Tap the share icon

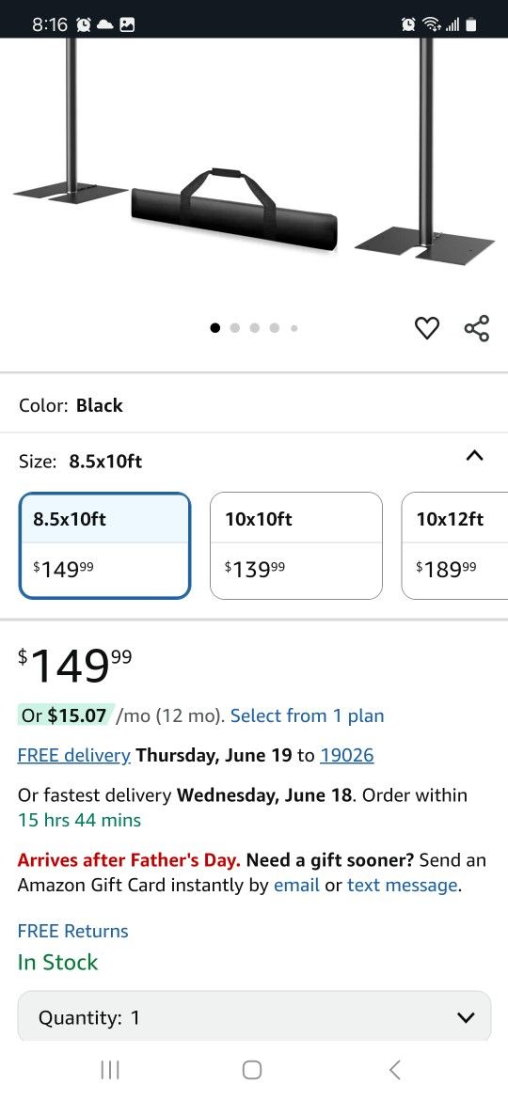coord(476,327)
